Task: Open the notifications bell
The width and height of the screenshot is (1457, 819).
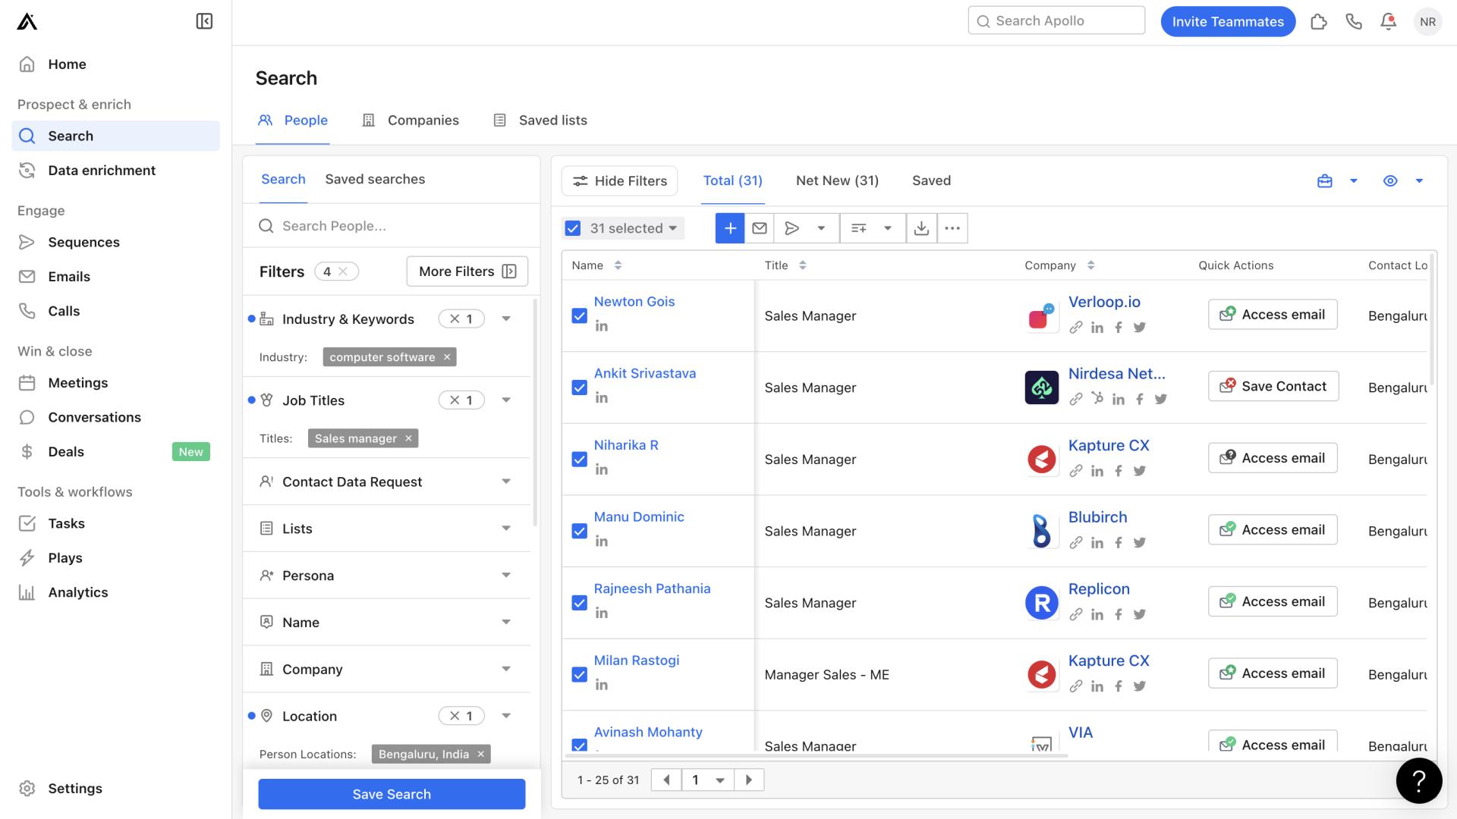Action: pyautogui.click(x=1389, y=21)
